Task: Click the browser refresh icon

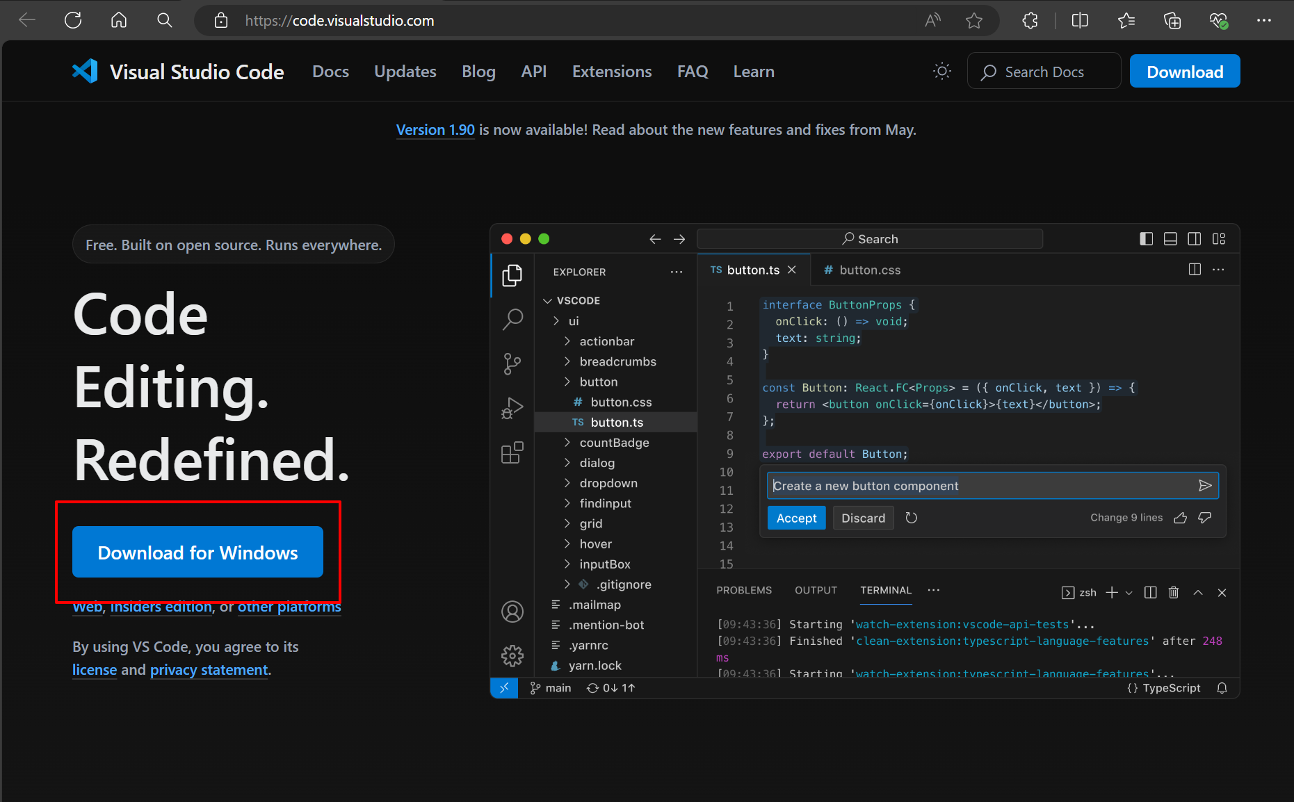Action: (73, 20)
